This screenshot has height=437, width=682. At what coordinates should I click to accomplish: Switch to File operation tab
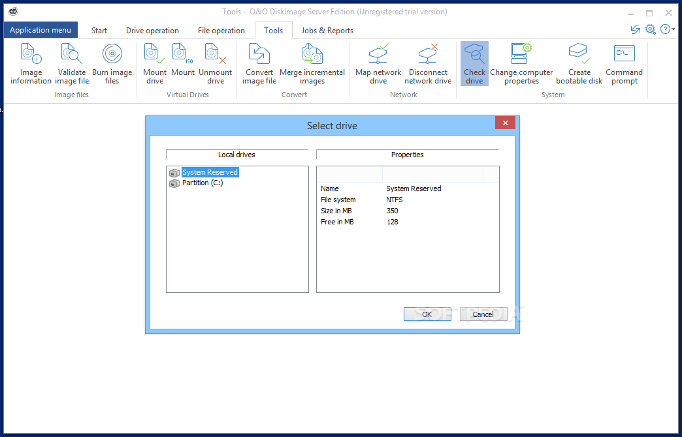221,31
